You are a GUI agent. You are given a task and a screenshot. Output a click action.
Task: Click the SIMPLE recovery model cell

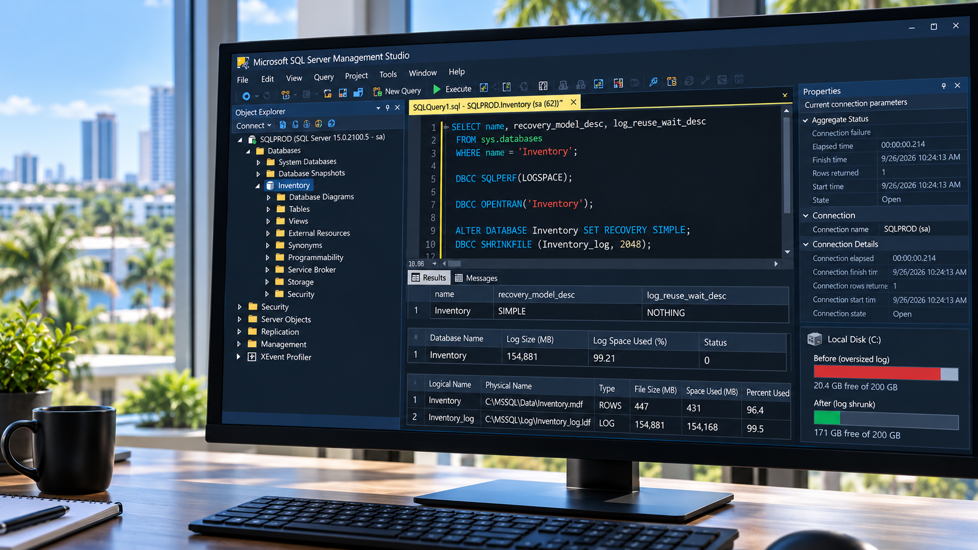coord(567,312)
